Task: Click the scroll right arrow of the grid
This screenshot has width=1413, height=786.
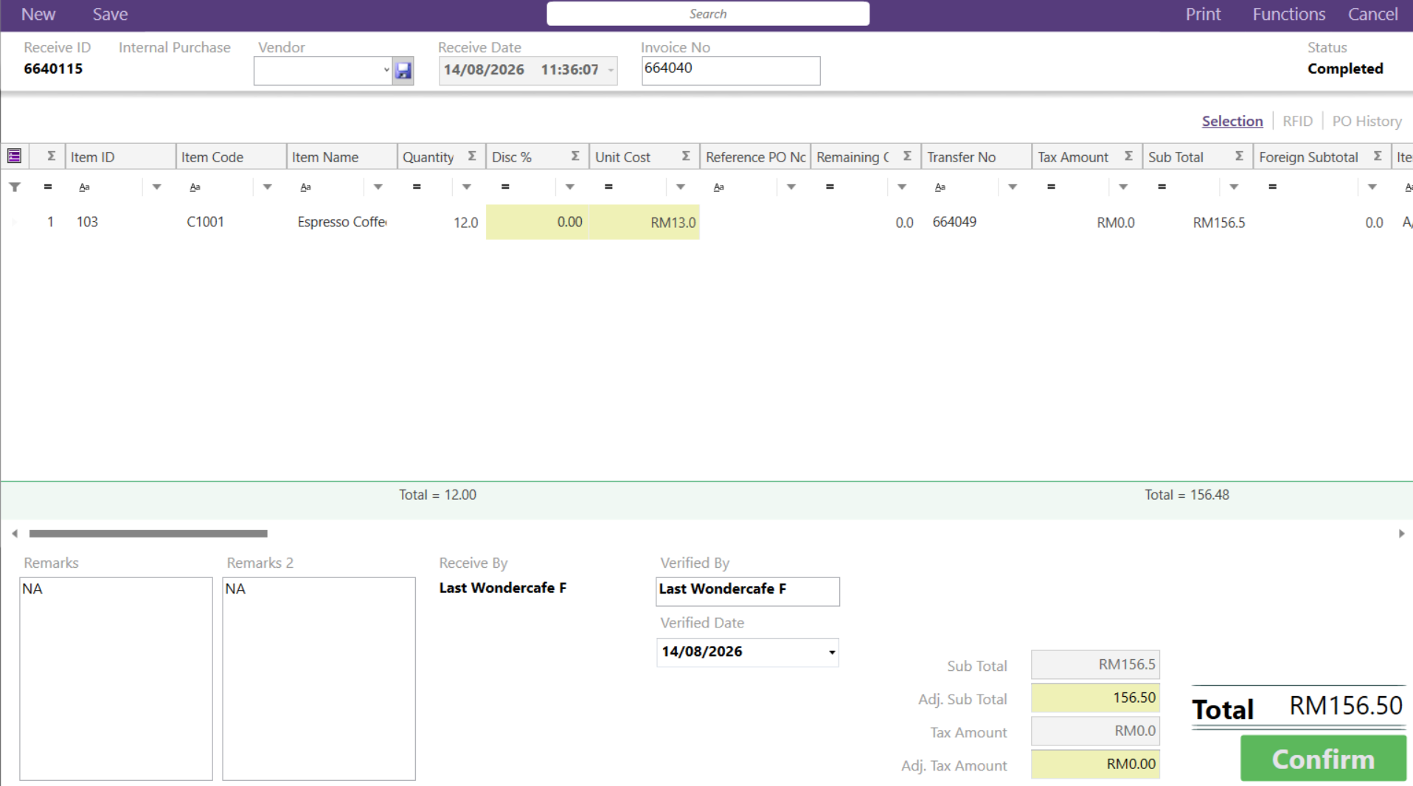Action: 1401,533
